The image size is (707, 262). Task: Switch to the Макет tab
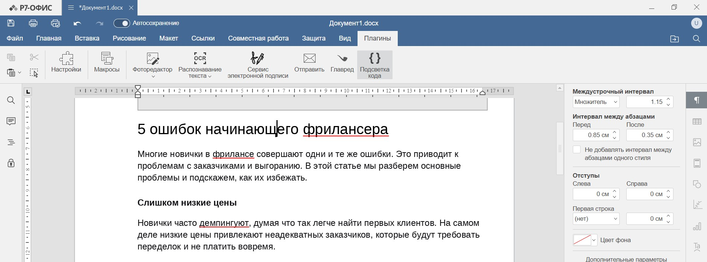[x=168, y=38]
